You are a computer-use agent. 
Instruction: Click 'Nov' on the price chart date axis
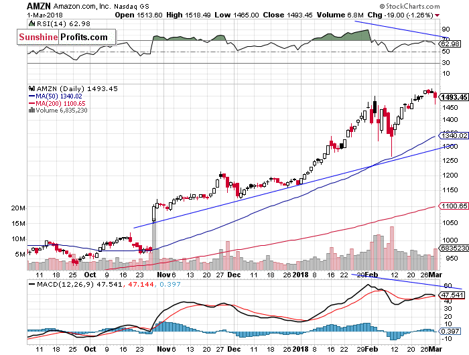(x=164, y=275)
